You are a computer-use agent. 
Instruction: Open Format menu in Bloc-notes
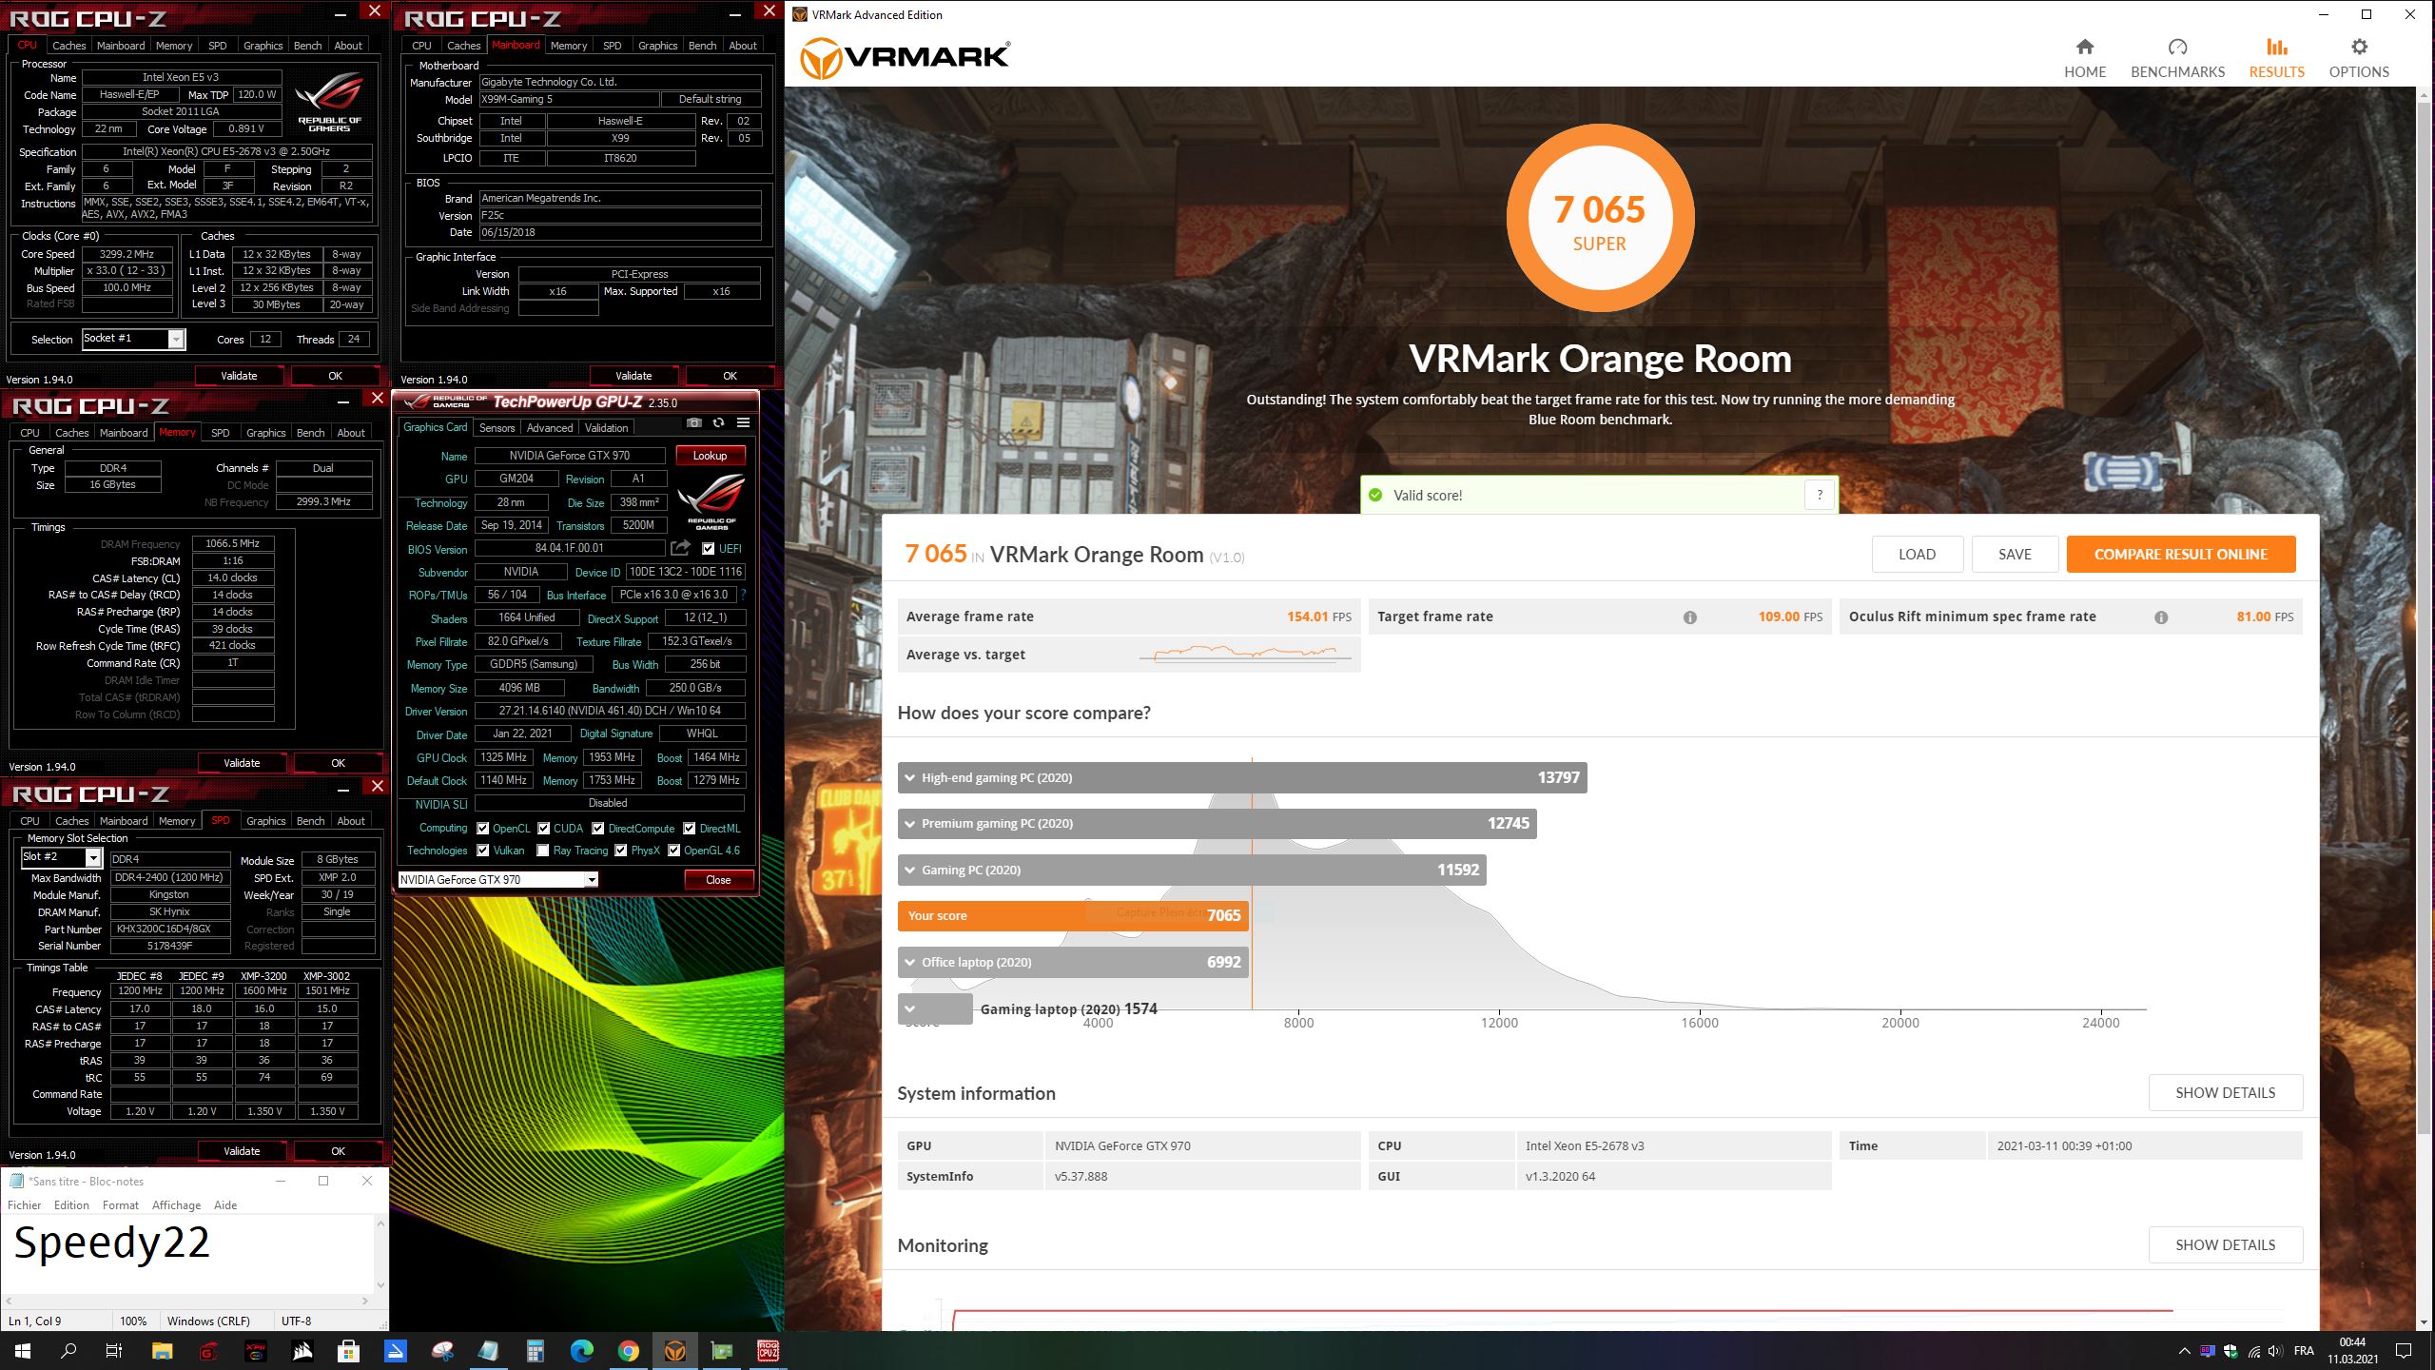point(120,1205)
